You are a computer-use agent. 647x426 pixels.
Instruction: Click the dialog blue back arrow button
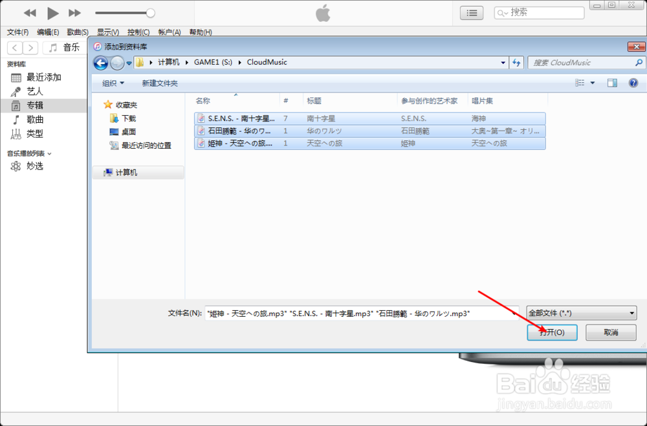pos(101,63)
